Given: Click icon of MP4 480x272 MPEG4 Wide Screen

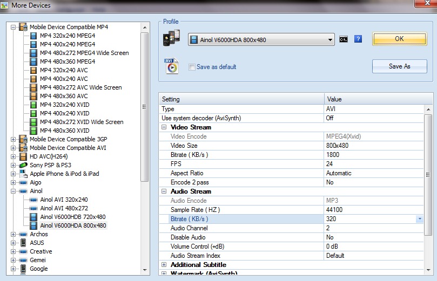Looking at the screenshot, I should pyautogui.click(x=33, y=53).
